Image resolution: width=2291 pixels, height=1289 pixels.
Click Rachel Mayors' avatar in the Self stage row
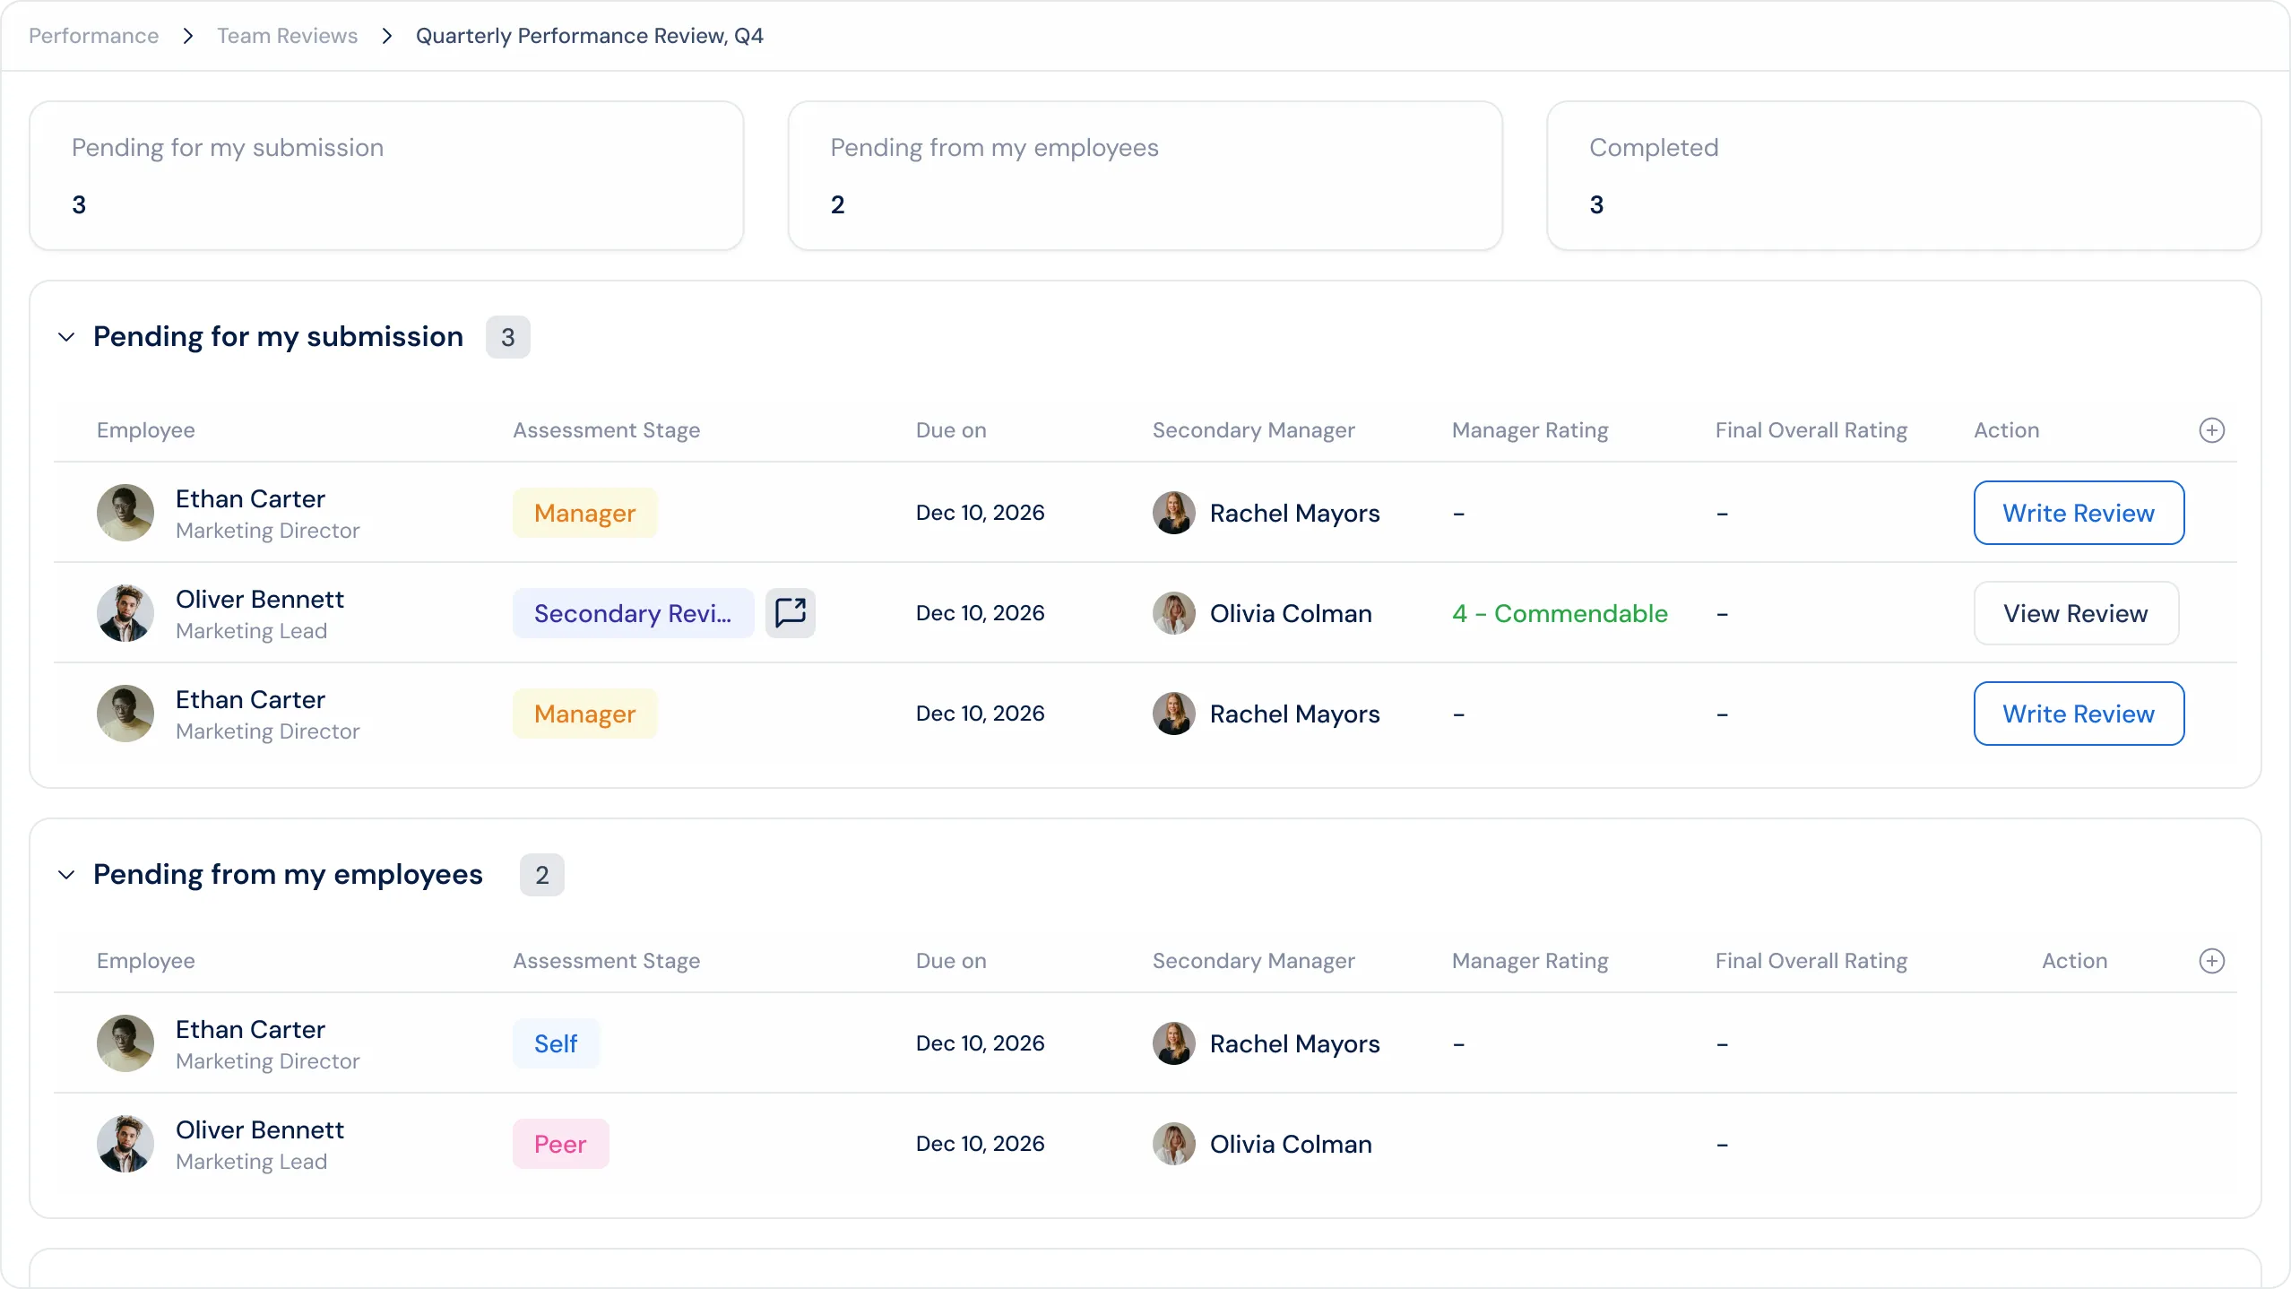(x=1173, y=1043)
